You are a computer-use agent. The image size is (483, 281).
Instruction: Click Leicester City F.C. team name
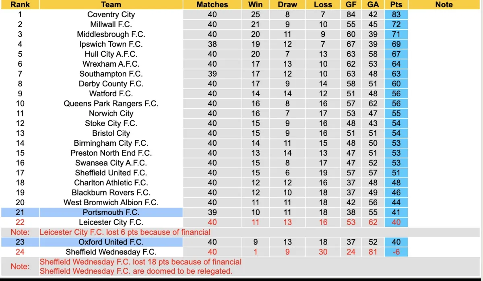(111, 222)
